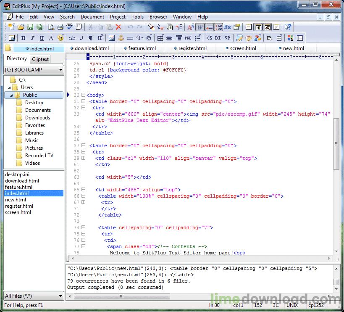The width and height of the screenshot is (344, 312).
Task: Expand the folded block at line 67
Action: pos(83,202)
